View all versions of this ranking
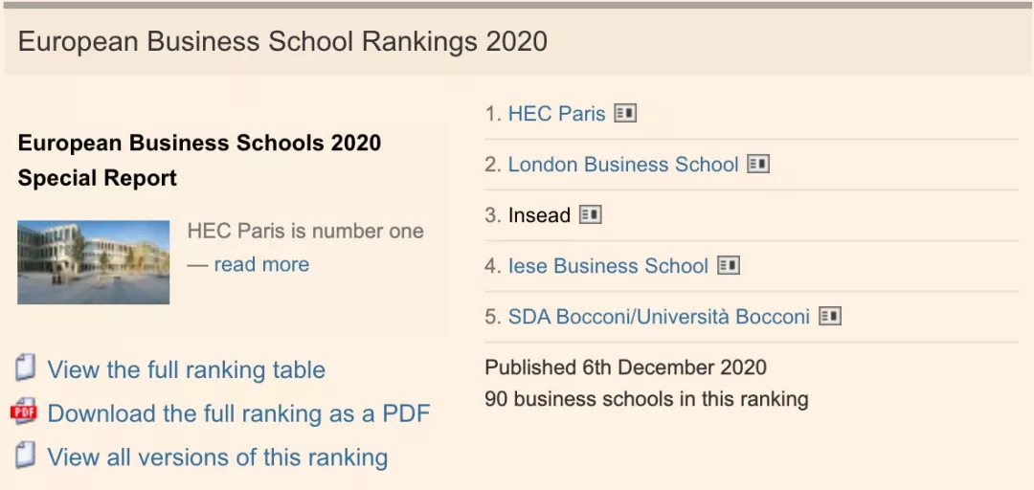Viewport: 1034px width, 490px height. (x=217, y=457)
